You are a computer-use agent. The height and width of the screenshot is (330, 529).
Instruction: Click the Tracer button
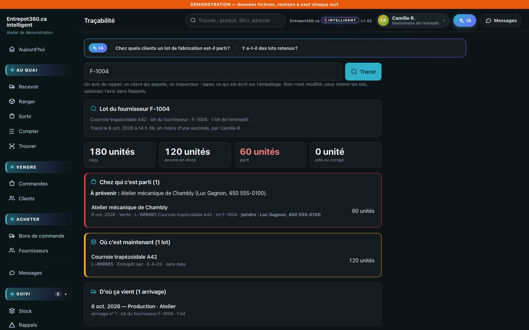click(363, 72)
